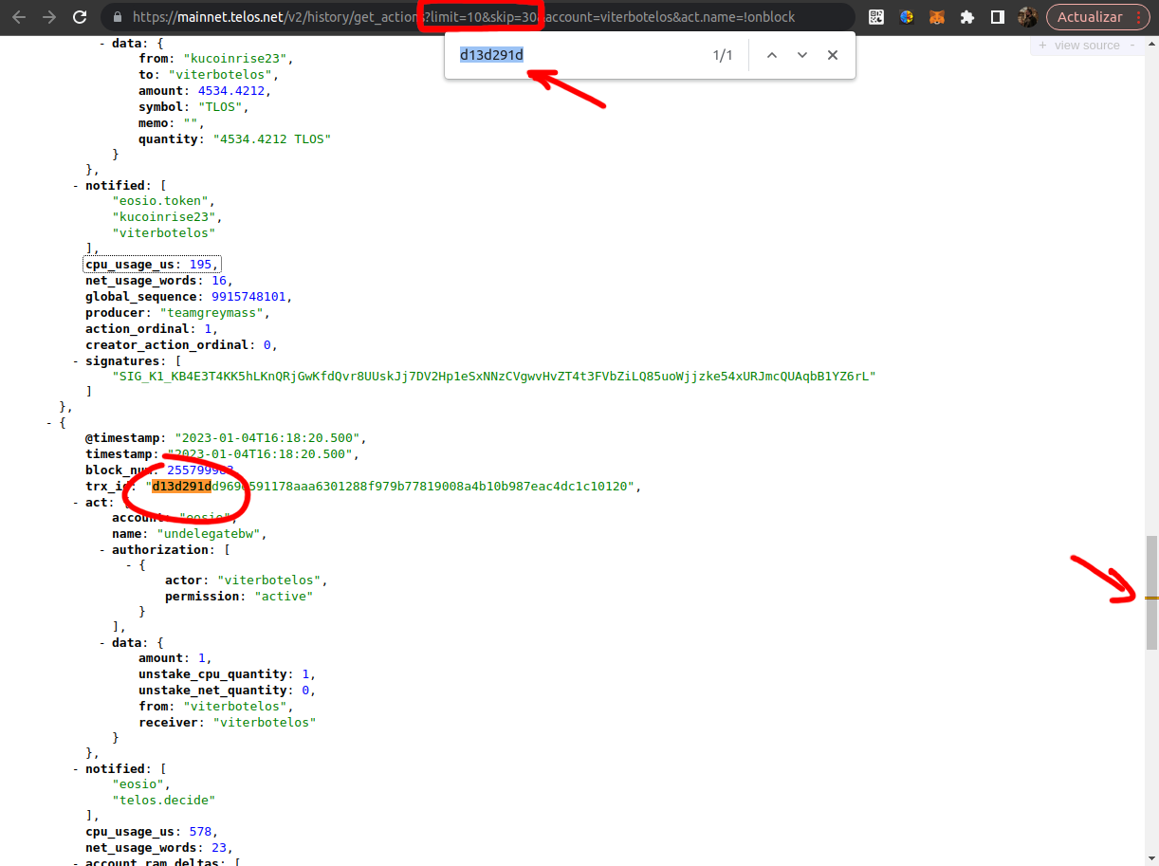Viewport: 1159px width, 866px height.
Task: Close the find bar with the X
Action: click(833, 55)
